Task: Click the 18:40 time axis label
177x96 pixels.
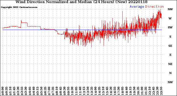Action: tap(126, 91)
